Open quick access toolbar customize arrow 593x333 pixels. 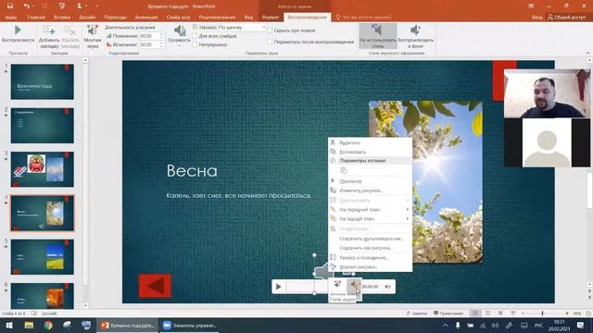tap(96, 6)
